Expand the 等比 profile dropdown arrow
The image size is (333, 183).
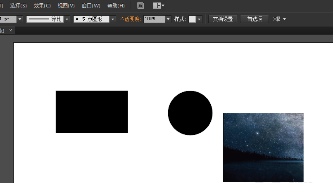click(x=67, y=19)
